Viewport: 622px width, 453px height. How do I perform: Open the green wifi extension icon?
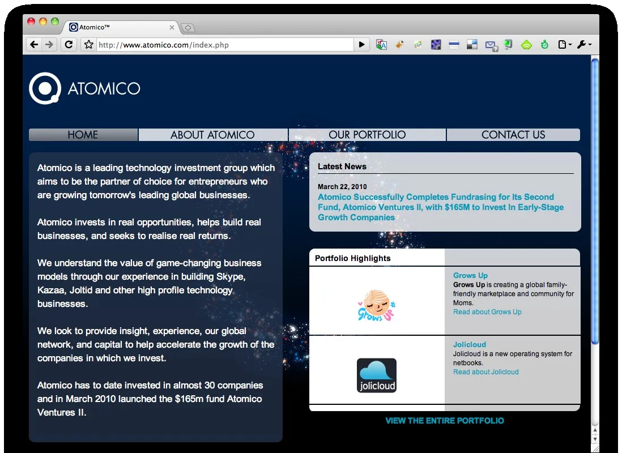click(526, 45)
